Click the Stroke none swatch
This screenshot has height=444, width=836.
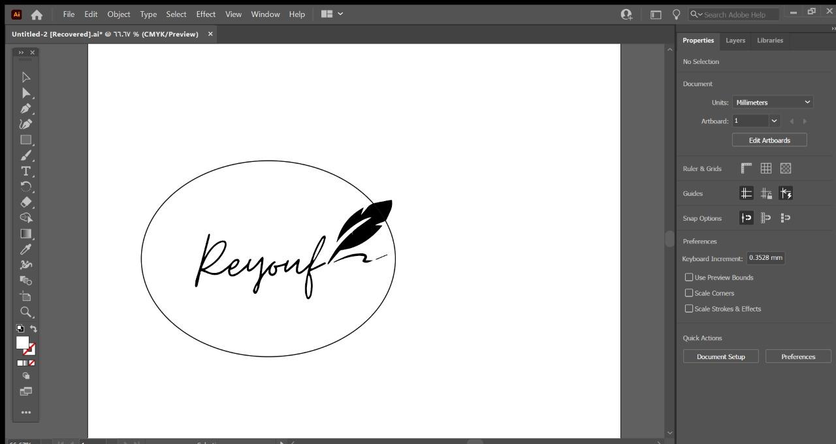30,350
